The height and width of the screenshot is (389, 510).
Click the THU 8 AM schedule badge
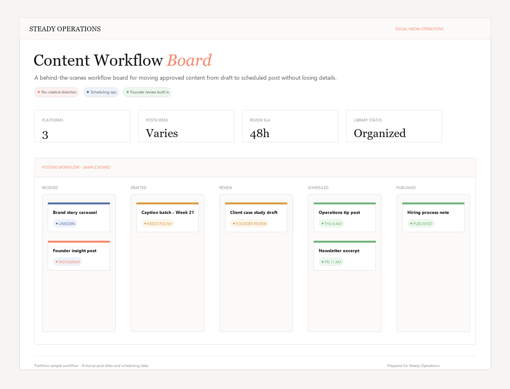tap(331, 224)
